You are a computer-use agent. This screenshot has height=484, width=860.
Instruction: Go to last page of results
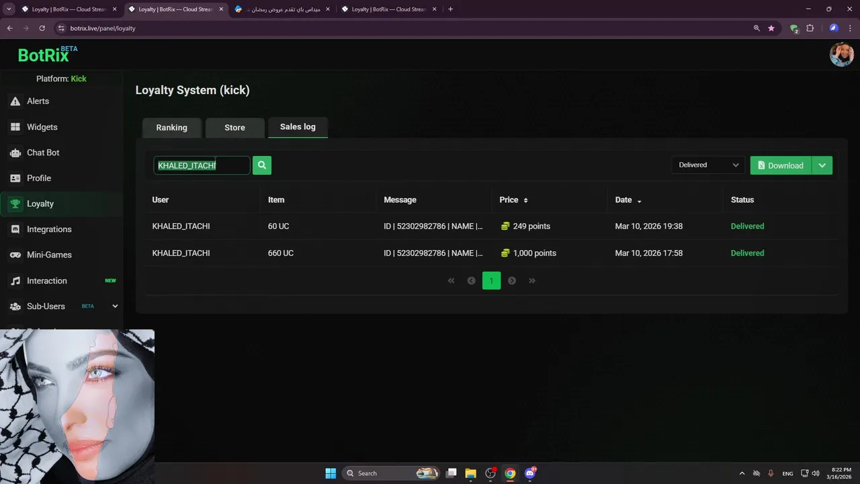[532, 280]
